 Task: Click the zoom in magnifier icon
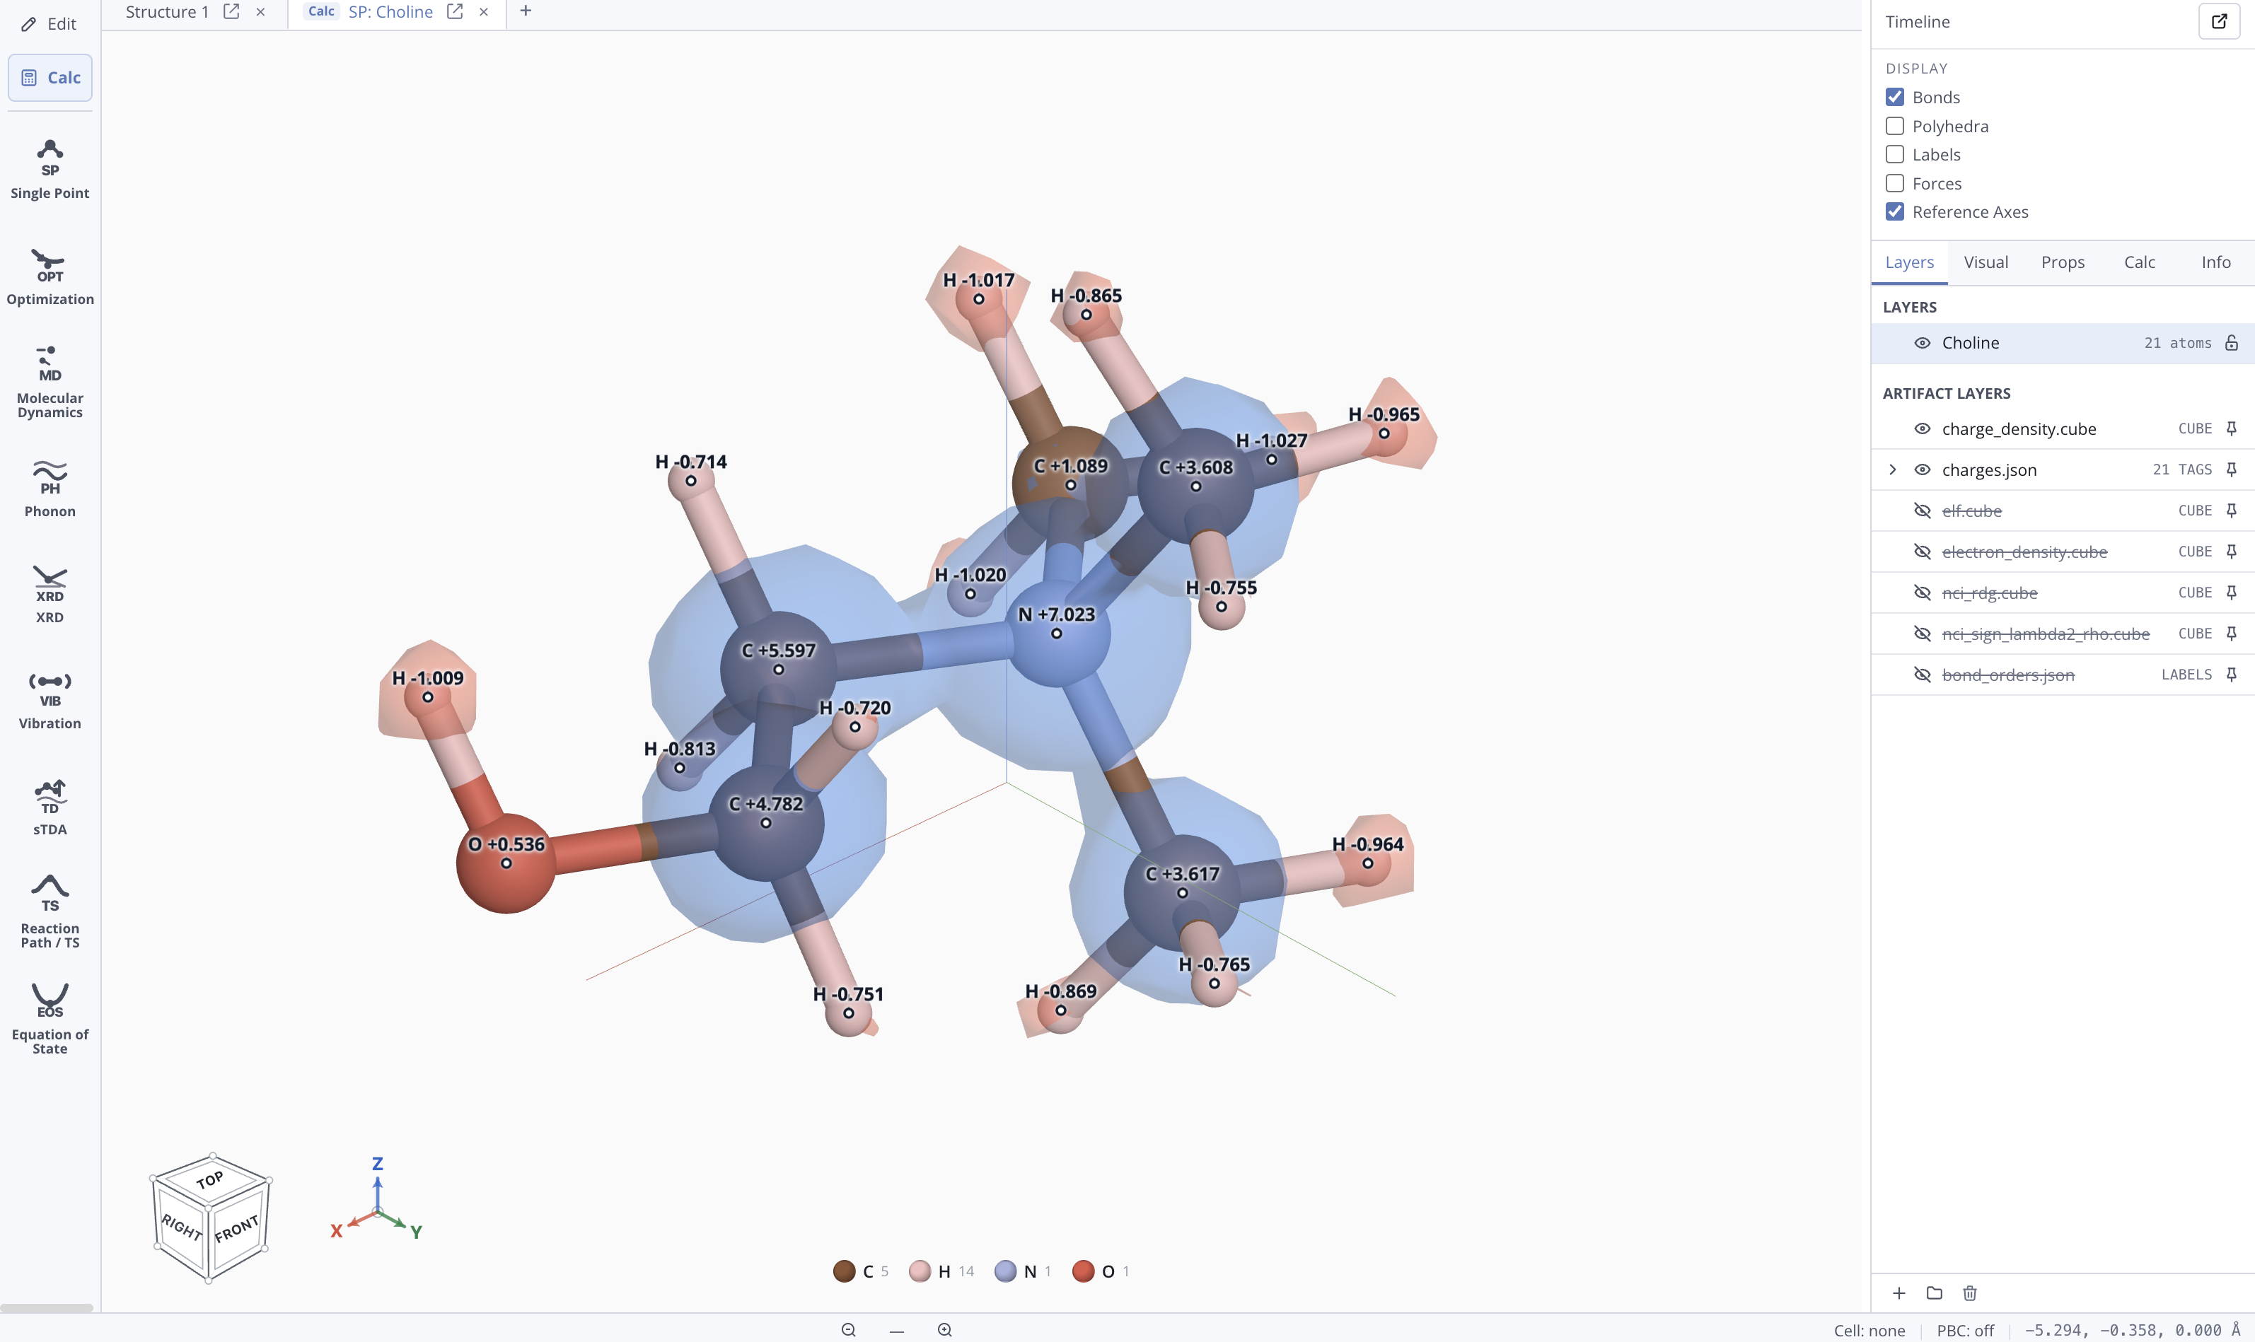[x=944, y=1329]
